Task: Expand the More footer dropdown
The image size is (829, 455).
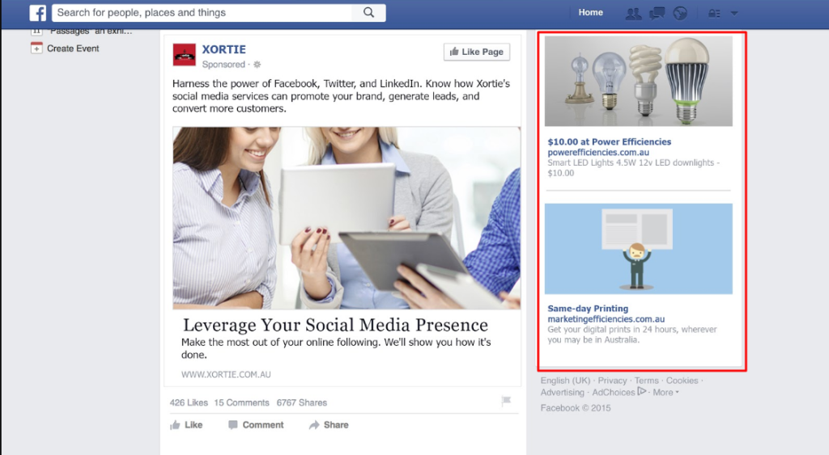Action: 665,393
